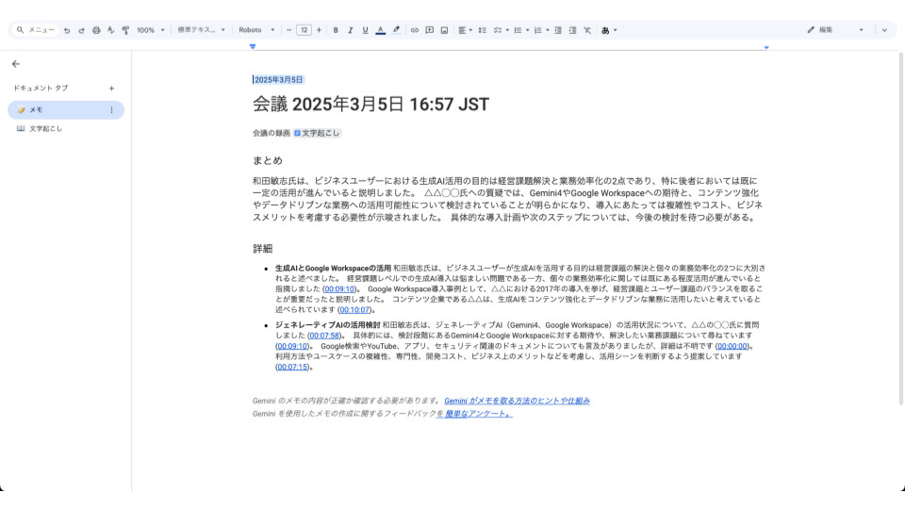The image size is (905, 509).
Task: Open the highlight color picker
Action: 396,30
